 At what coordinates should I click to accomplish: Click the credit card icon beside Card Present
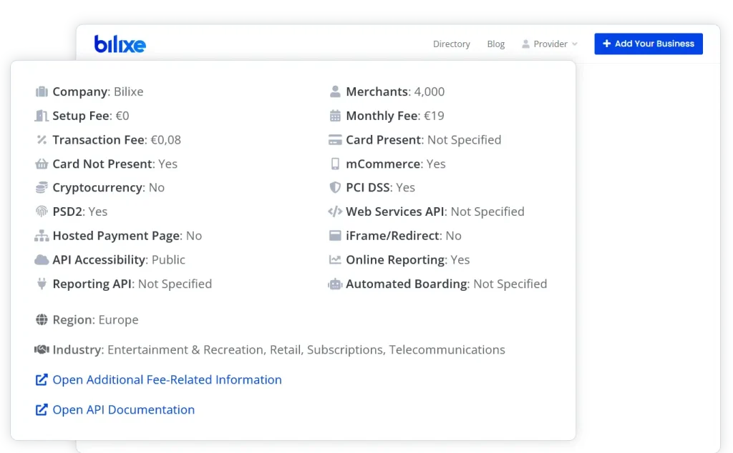click(x=335, y=139)
